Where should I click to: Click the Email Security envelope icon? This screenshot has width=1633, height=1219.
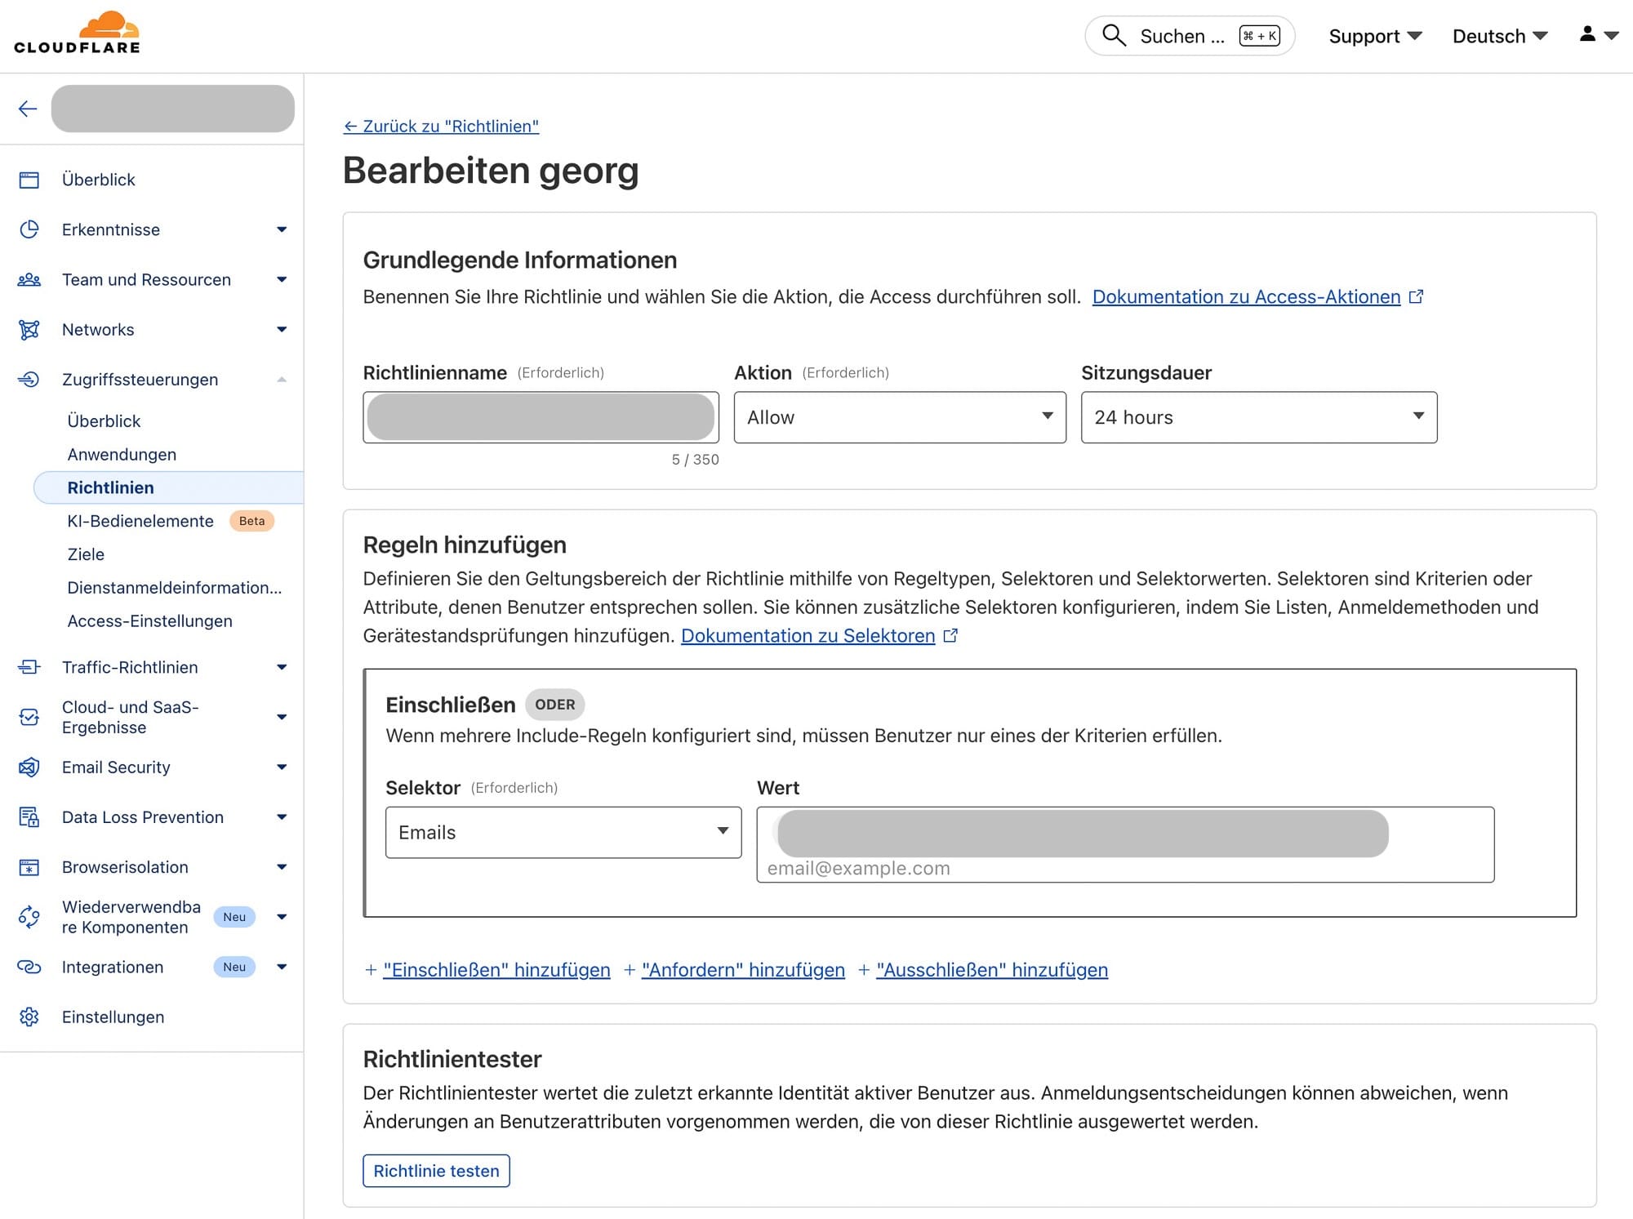[29, 767]
